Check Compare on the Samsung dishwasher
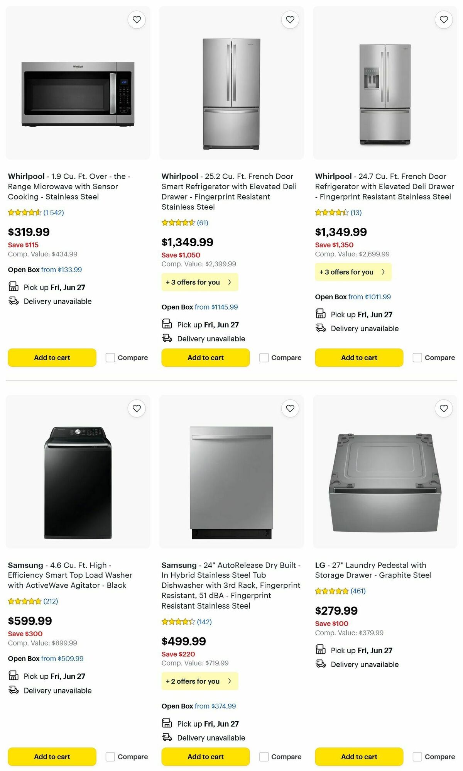Screen dimensions: 463x771 pyautogui.click(x=264, y=757)
